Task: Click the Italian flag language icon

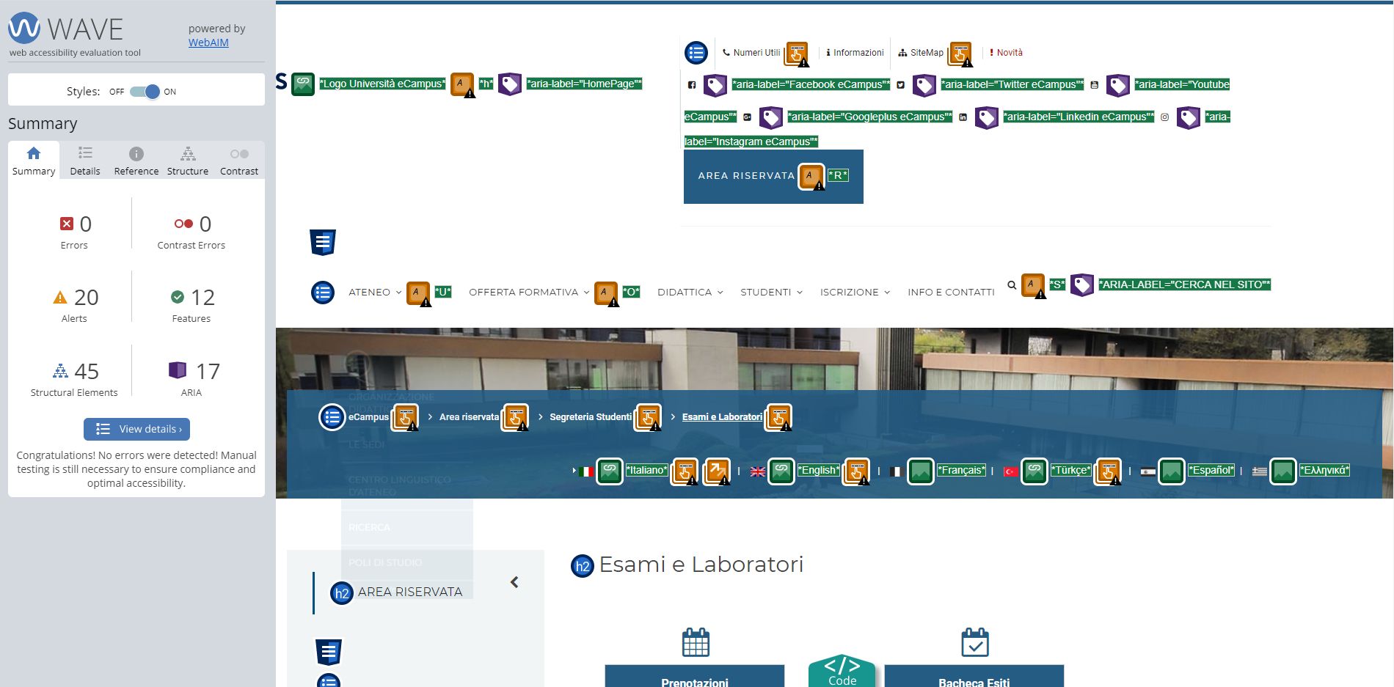Action: point(585,471)
